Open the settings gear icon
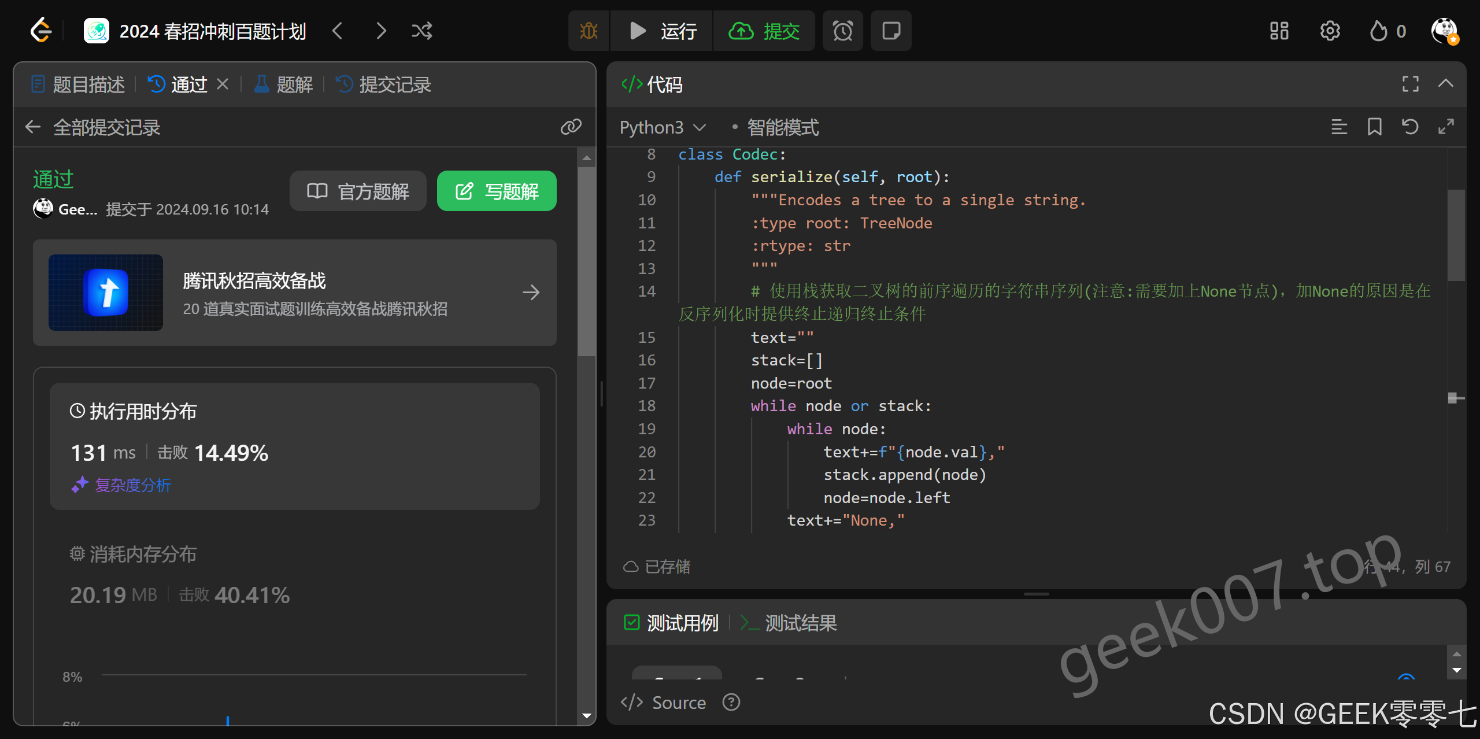This screenshot has height=739, width=1480. coord(1330,31)
